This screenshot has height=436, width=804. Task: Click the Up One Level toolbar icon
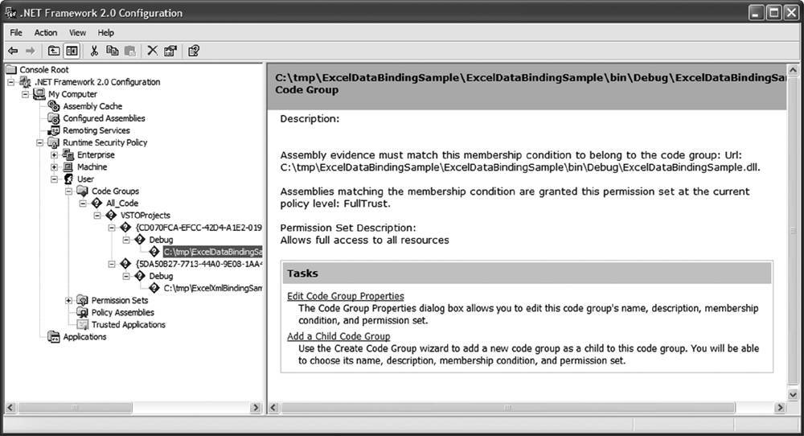[54, 51]
